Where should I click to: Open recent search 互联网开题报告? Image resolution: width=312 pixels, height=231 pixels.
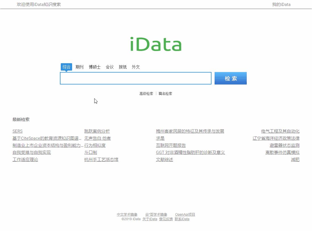(x=171, y=145)
